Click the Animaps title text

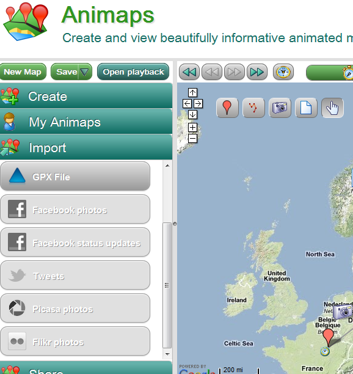107,15
